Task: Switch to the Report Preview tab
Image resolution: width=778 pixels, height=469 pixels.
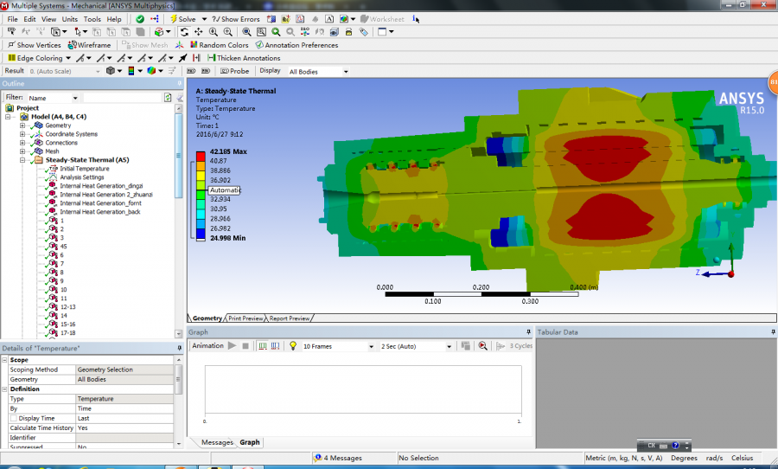Action: (290, 318)
